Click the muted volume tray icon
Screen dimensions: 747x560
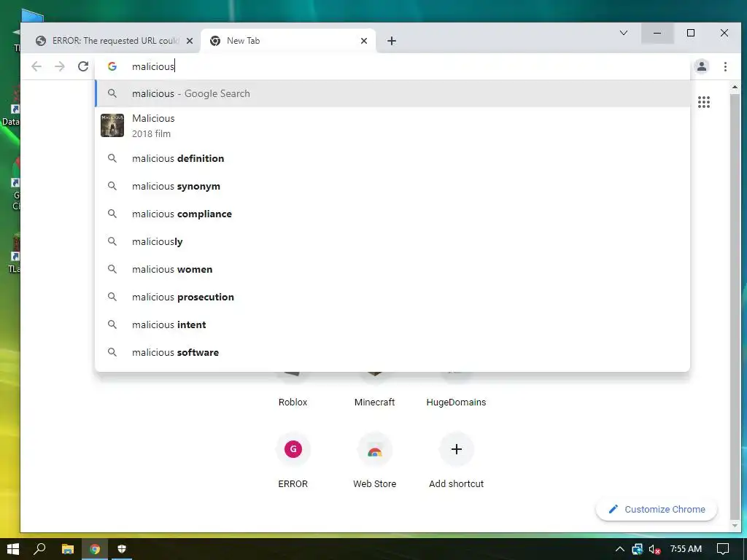[654, 549]
